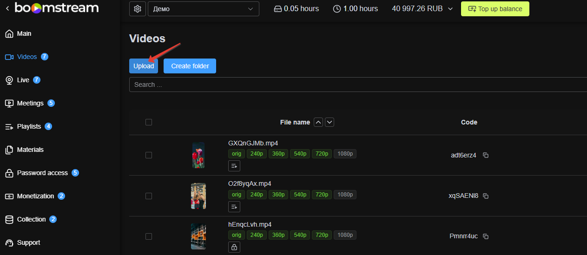Check the box for hEnqcLvh.mp4
The height and width of the screenshot is (255, 587).
click(x=149, y=236)
